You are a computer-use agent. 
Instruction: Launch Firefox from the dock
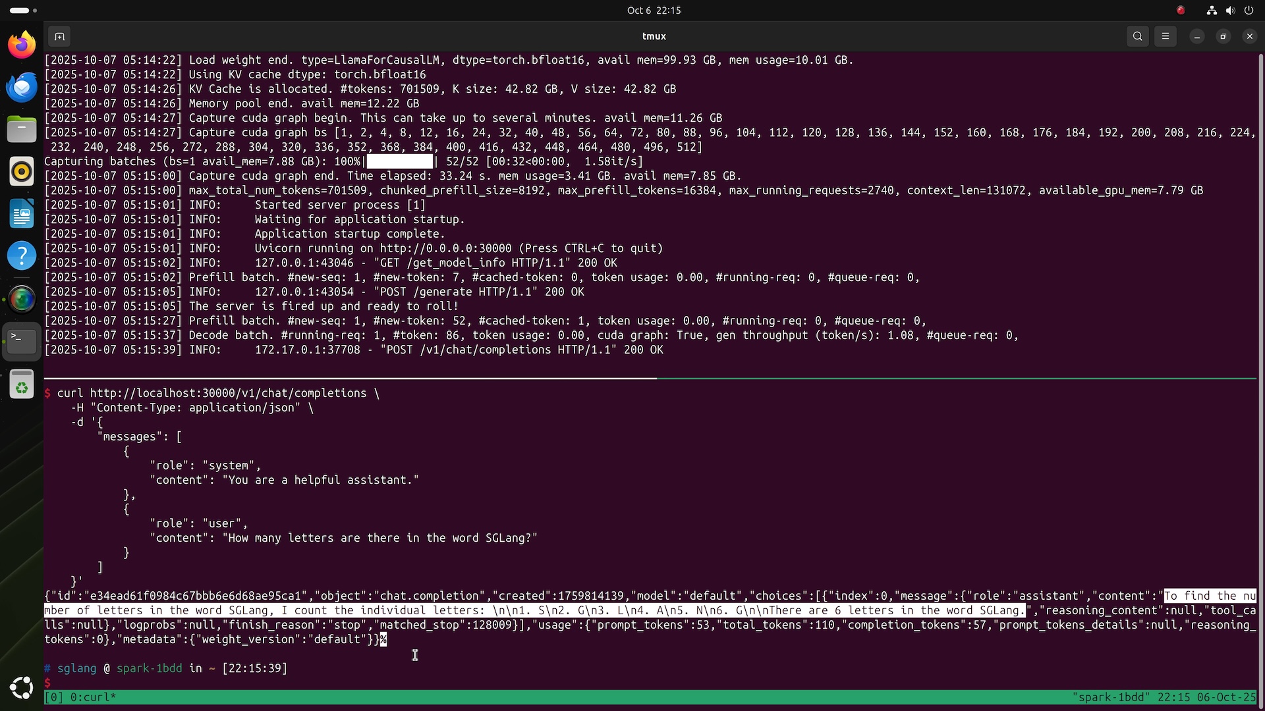click(x=22, y=45)
